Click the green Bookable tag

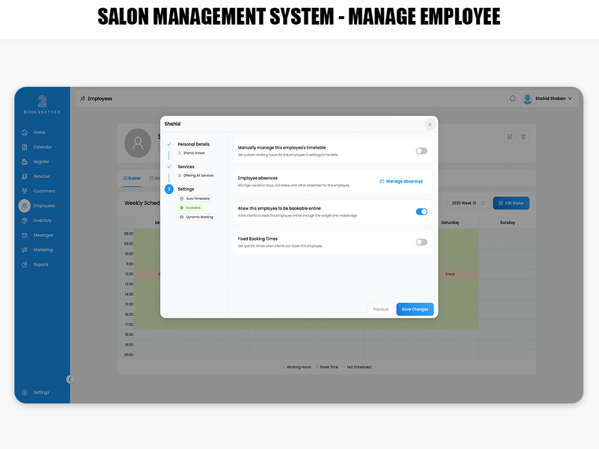pos(190,208)
